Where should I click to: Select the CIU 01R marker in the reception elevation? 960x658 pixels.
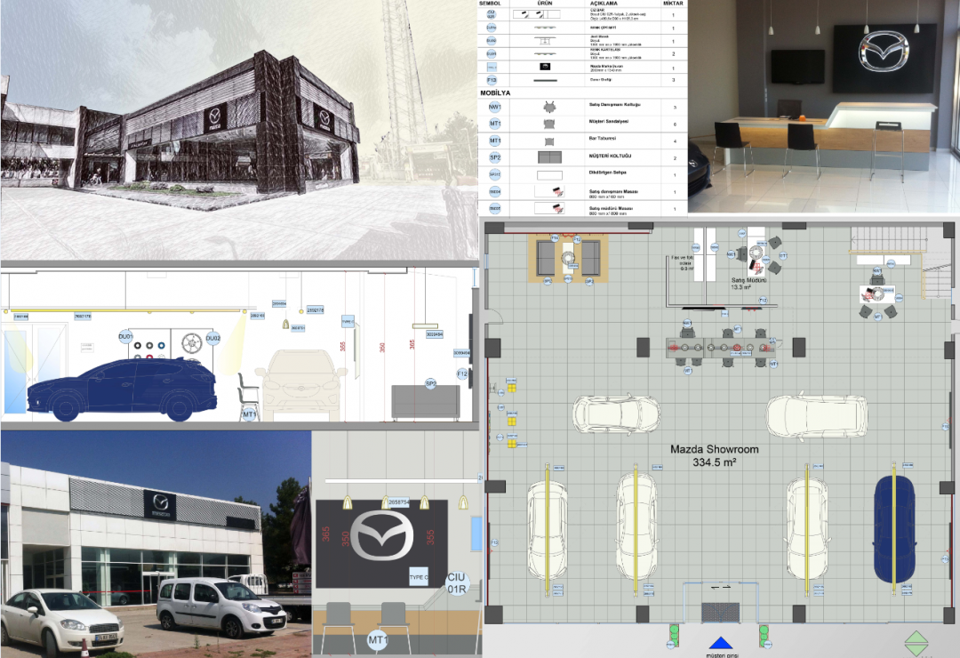[457, 583]
